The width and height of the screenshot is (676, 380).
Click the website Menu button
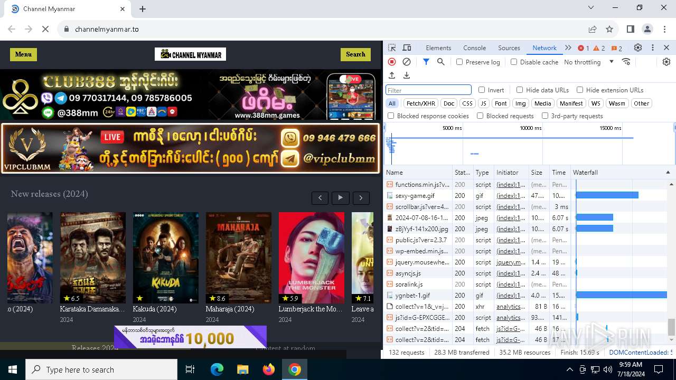[23, 54]
